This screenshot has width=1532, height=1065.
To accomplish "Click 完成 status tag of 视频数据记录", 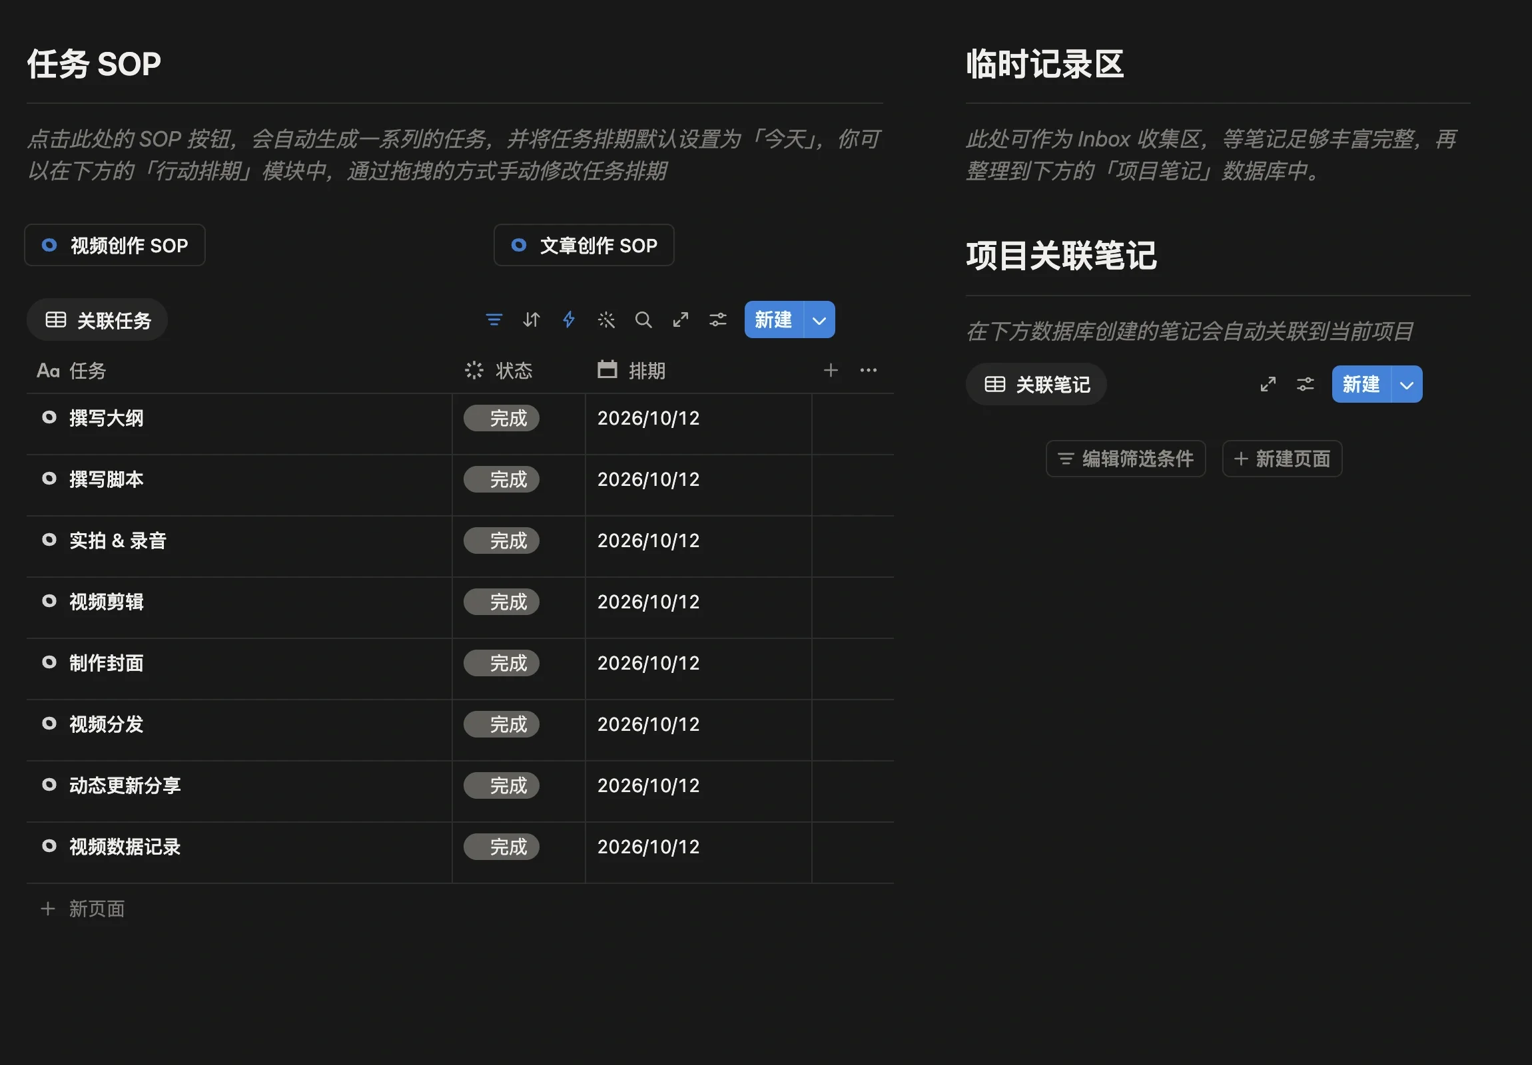I will pos(501,847).
